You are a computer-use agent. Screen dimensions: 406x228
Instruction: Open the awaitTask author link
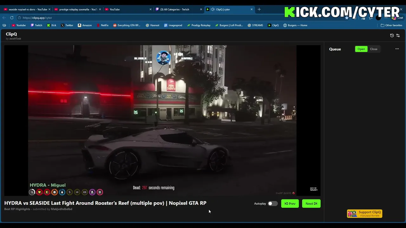click(x=15, y=39)
